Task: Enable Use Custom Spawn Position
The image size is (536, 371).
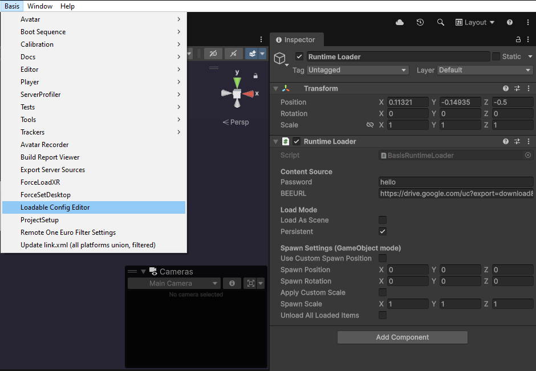Action: [383, 258]
